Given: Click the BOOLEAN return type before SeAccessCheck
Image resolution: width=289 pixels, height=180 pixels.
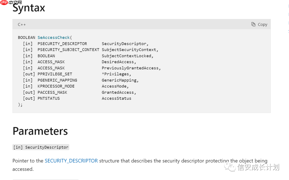Looking at the screenshot, I should (26, 38).
